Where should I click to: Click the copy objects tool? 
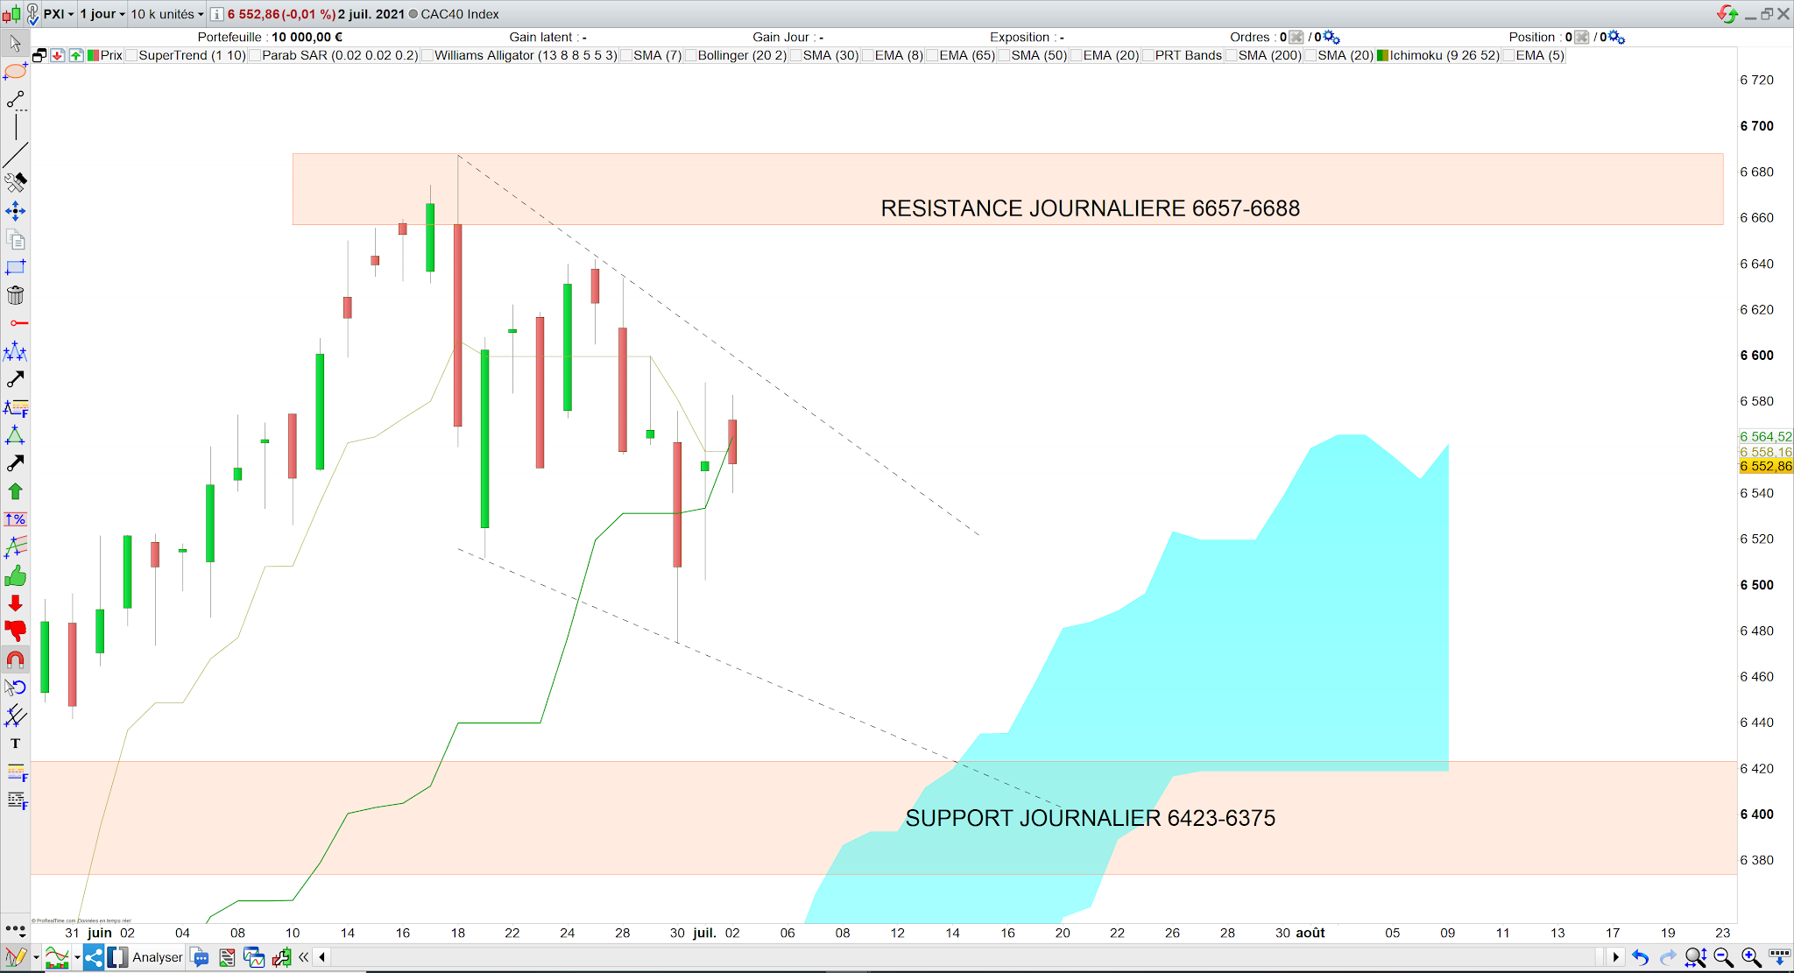point(15,239)
